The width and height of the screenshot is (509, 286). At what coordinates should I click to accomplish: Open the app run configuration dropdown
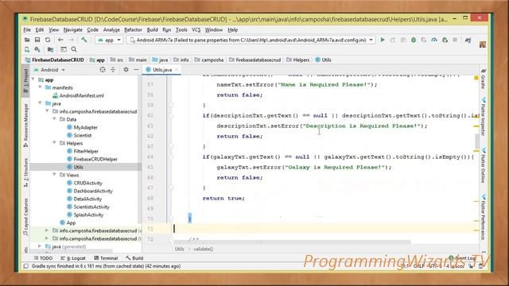[109, 40]
